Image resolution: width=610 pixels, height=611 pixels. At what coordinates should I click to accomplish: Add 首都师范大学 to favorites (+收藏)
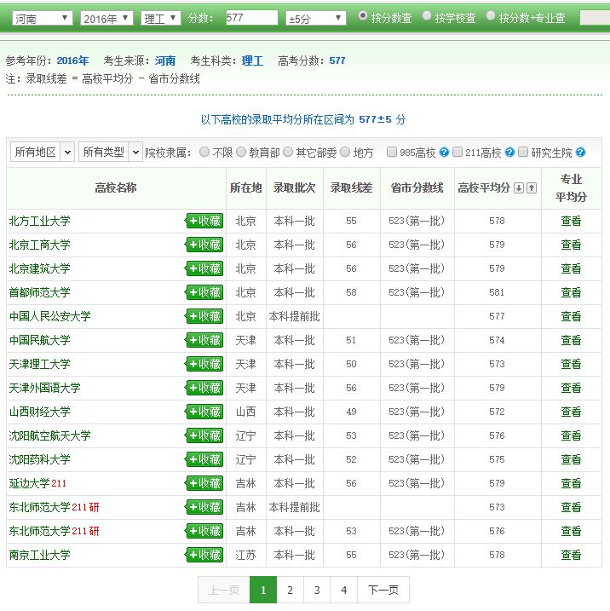point(204,292)
